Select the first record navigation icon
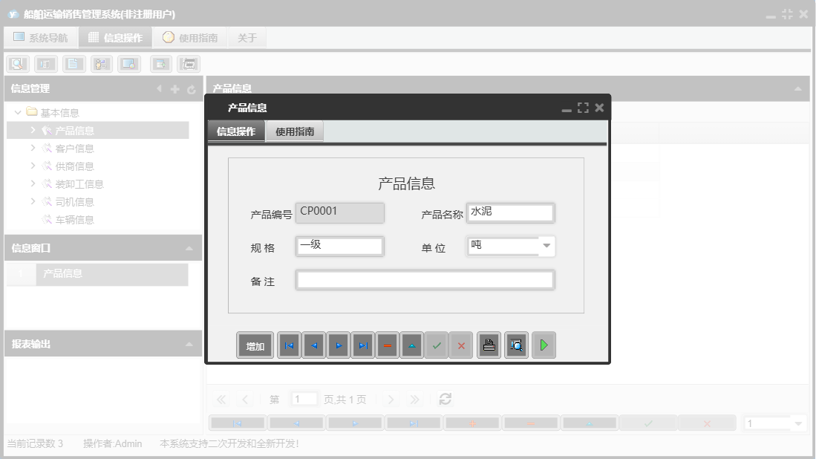 289,345
